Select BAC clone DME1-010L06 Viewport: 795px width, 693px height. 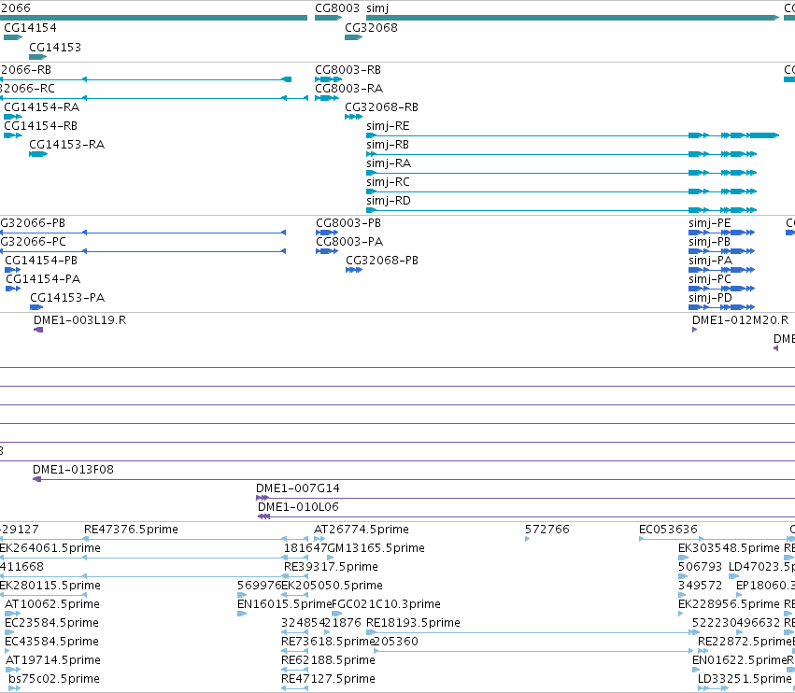click(x=298, y=507)
